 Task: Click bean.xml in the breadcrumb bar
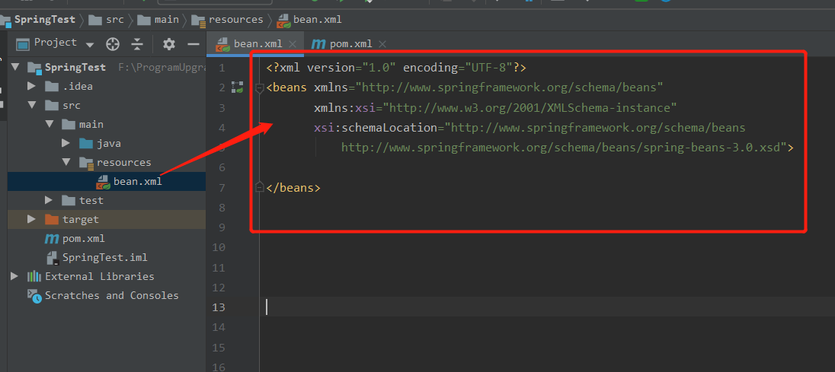click(317, 20)
